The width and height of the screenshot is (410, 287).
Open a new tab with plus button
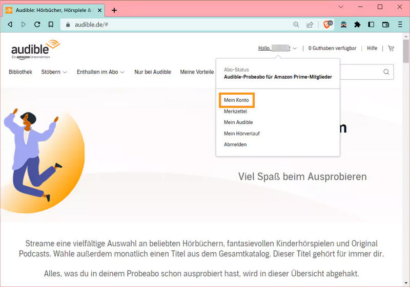(x=114, y=10)
